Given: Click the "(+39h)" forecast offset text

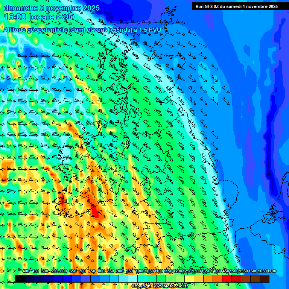Looking at the screenshot, I should coord(65,17).
